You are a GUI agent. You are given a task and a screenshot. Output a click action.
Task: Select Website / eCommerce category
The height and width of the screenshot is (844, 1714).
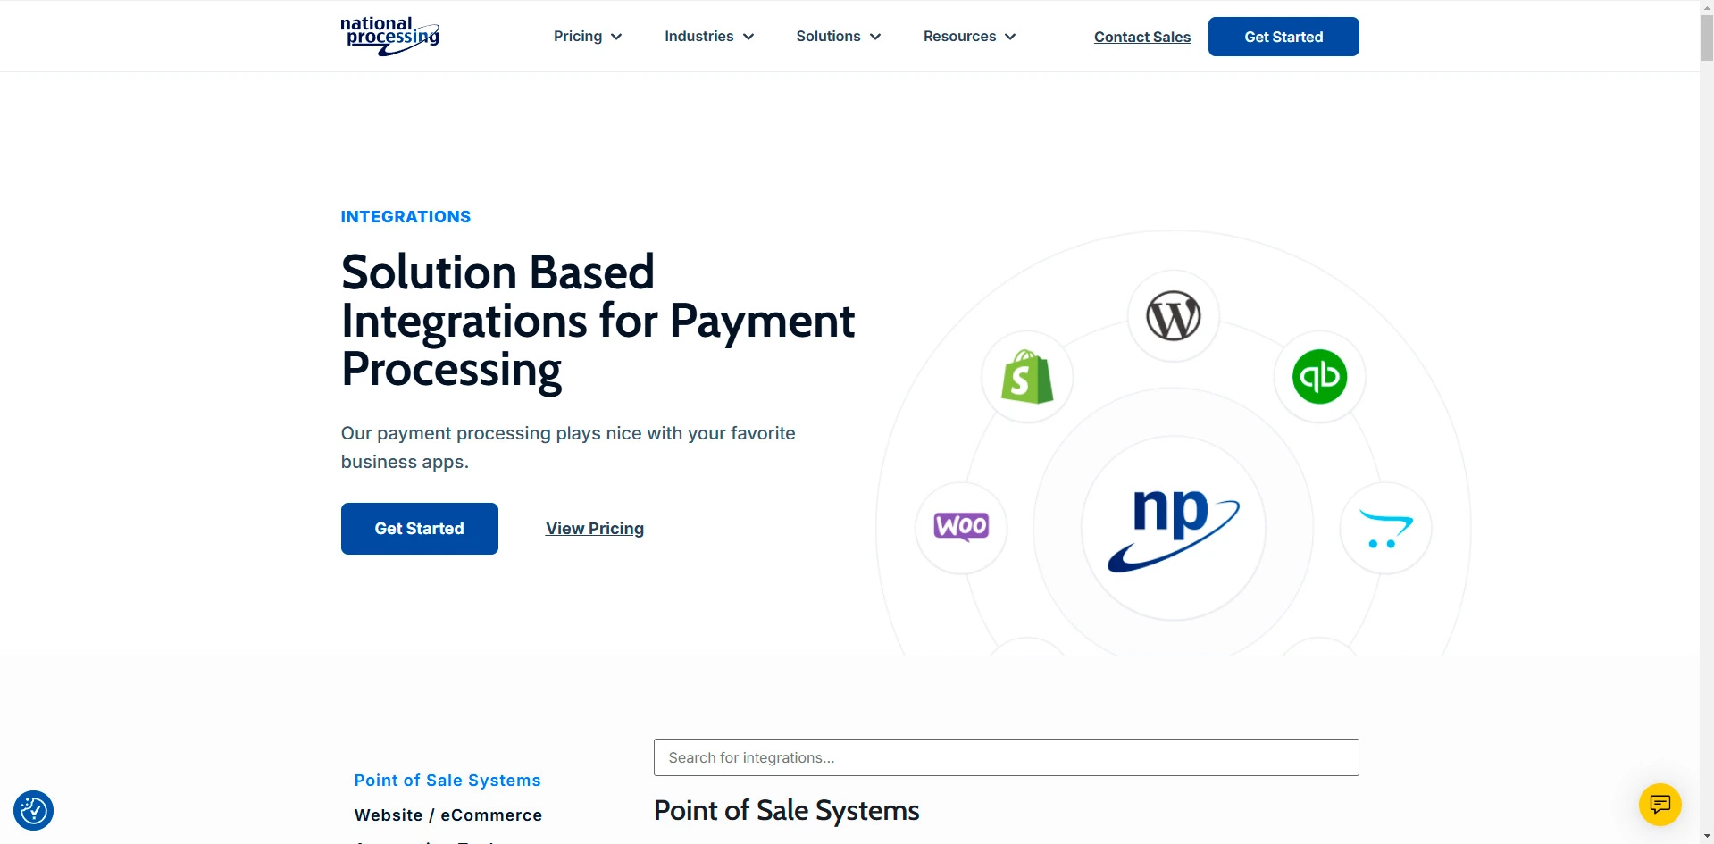click(448, 815)
